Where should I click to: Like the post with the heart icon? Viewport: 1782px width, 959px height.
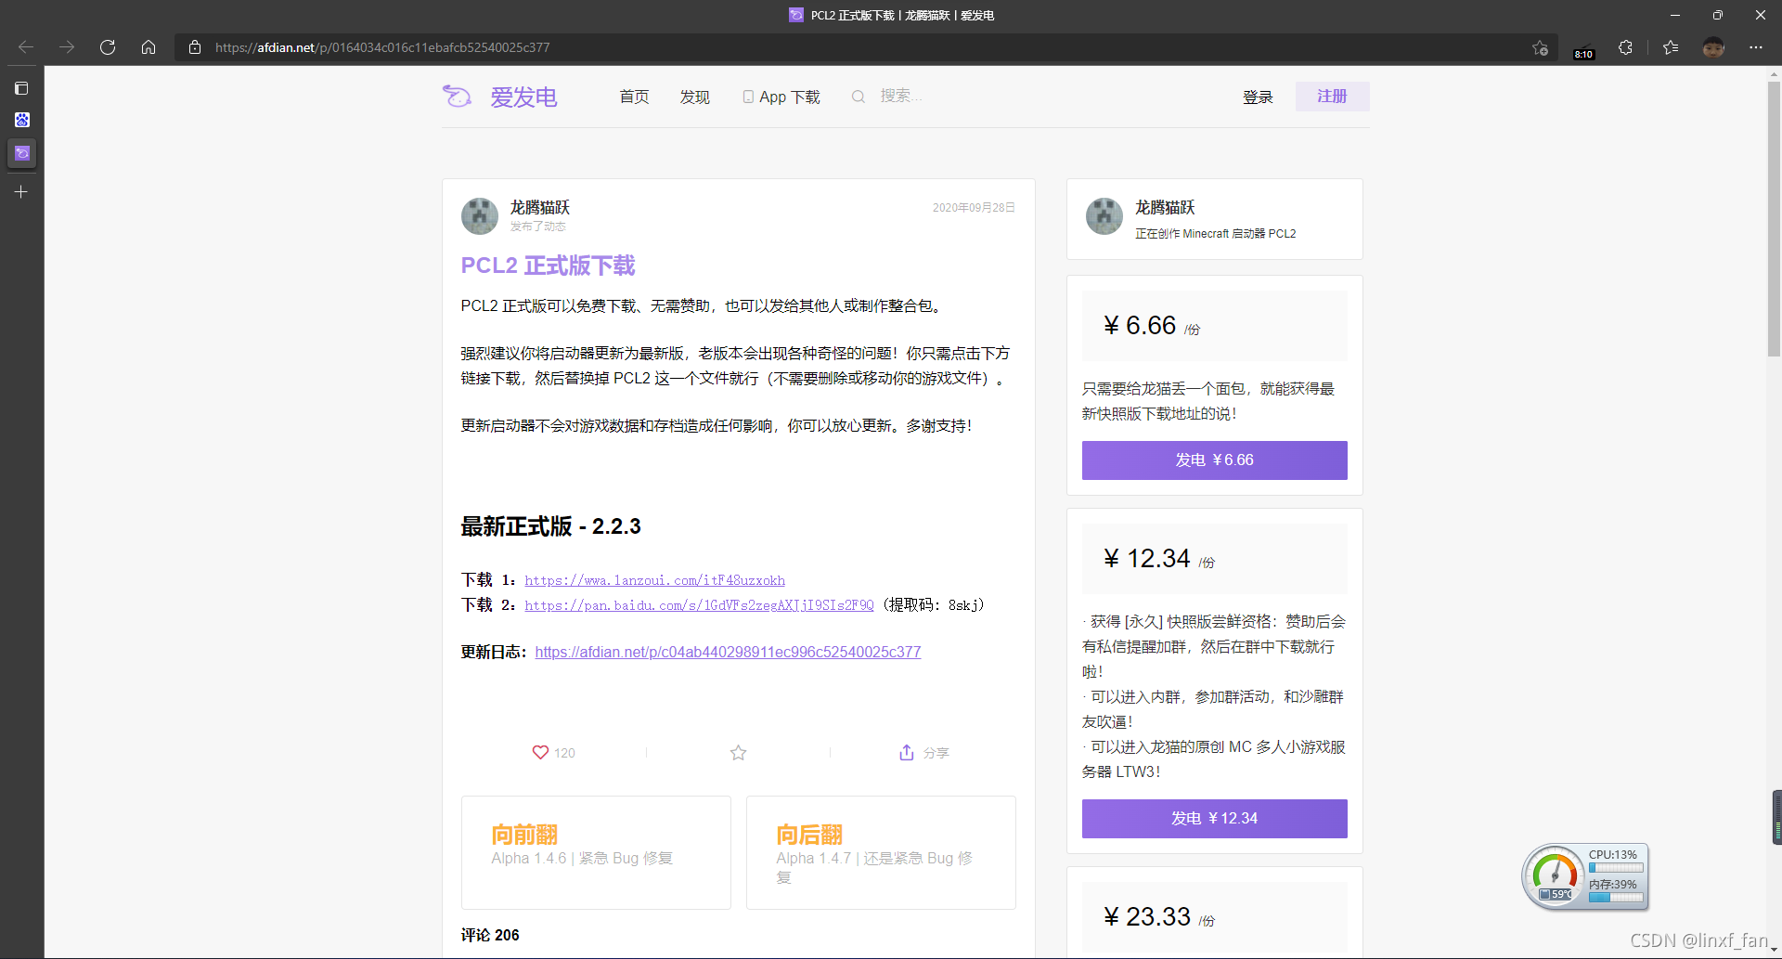(x=540, y=752)
